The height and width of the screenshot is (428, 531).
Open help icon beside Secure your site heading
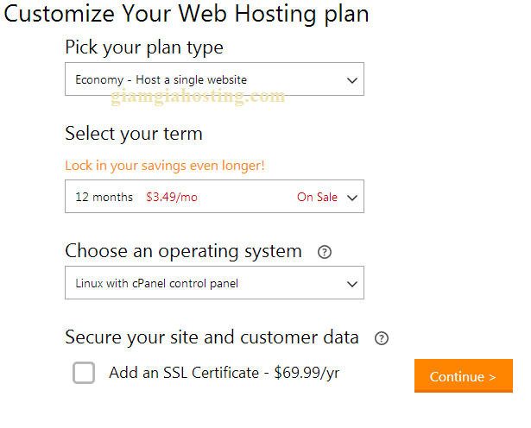[x=382, y=338]
